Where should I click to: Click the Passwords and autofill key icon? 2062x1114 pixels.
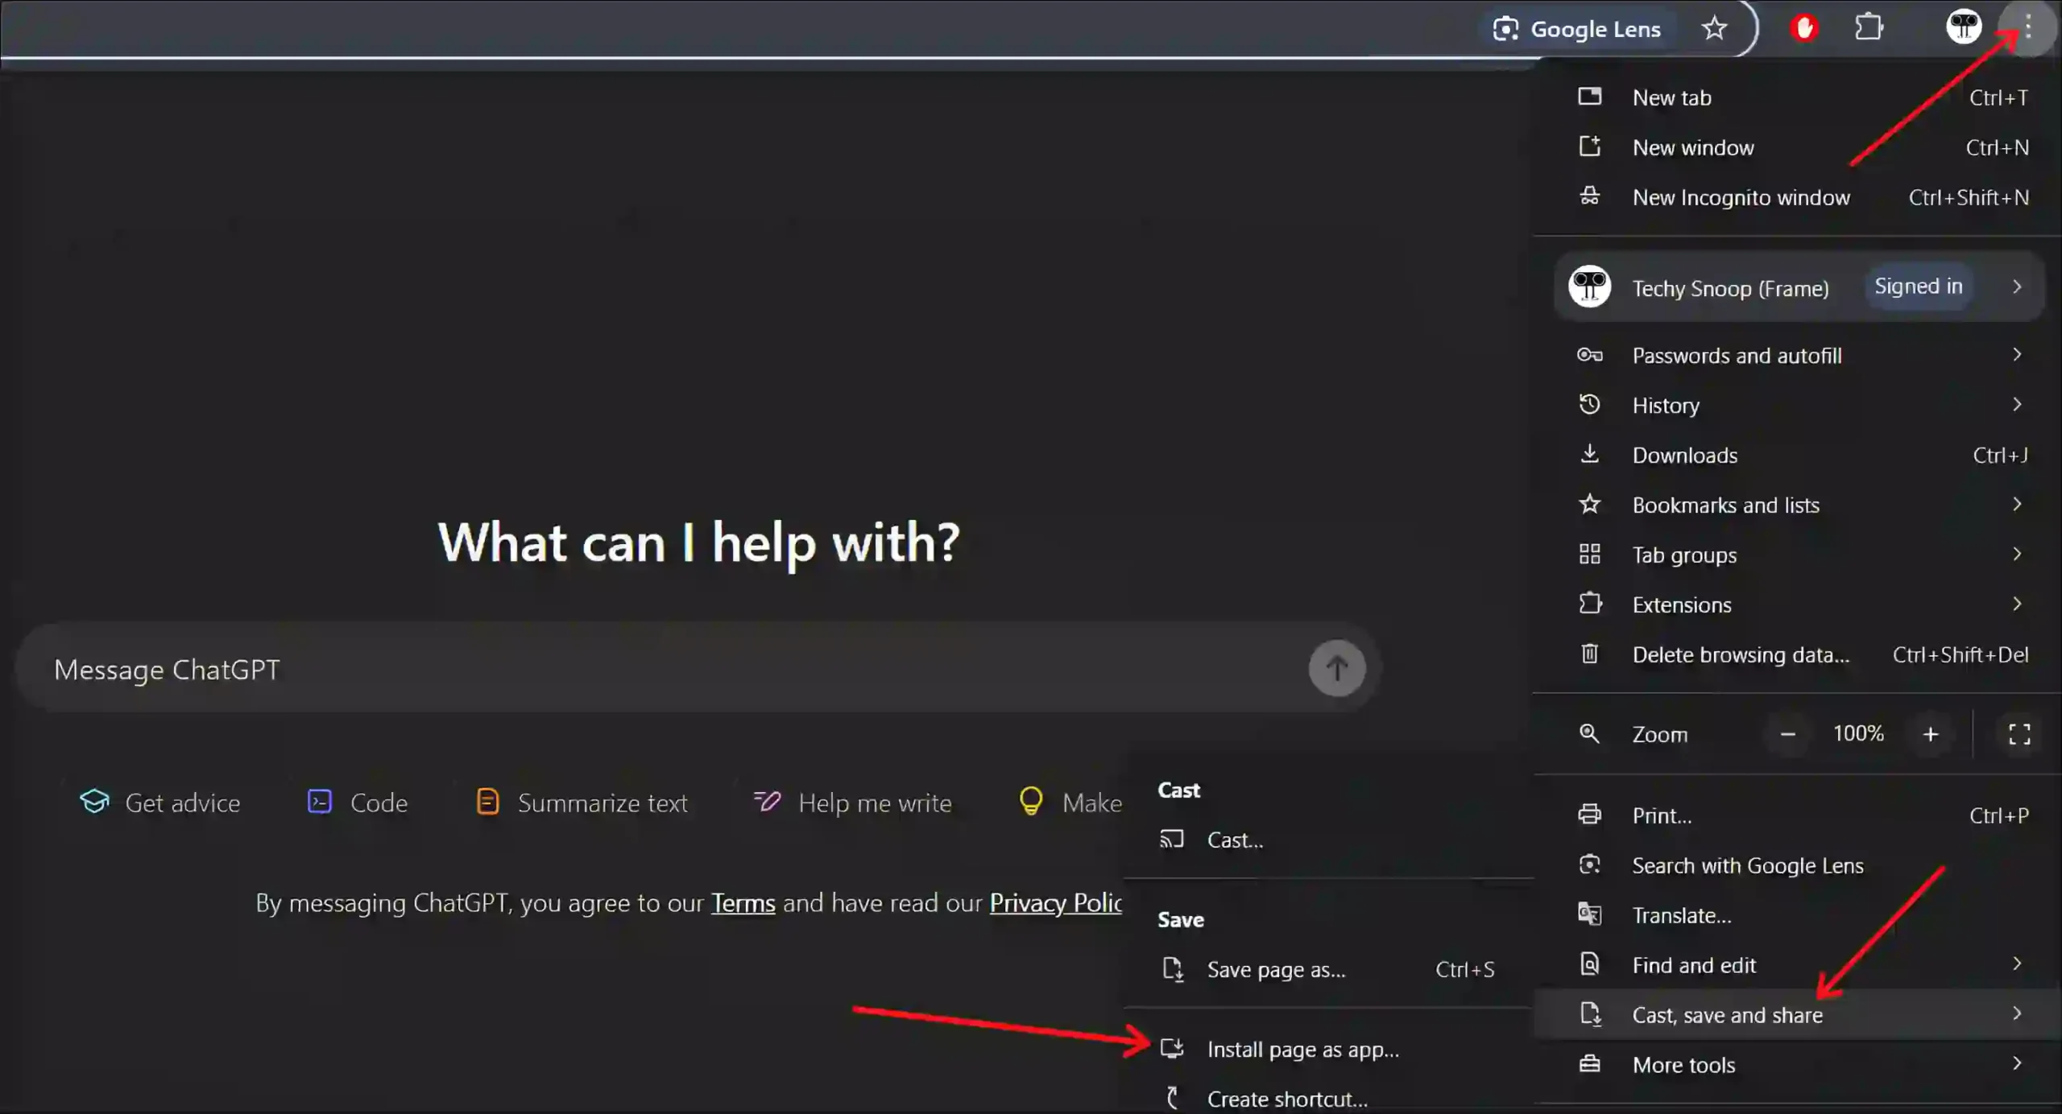click(1589, 355)
